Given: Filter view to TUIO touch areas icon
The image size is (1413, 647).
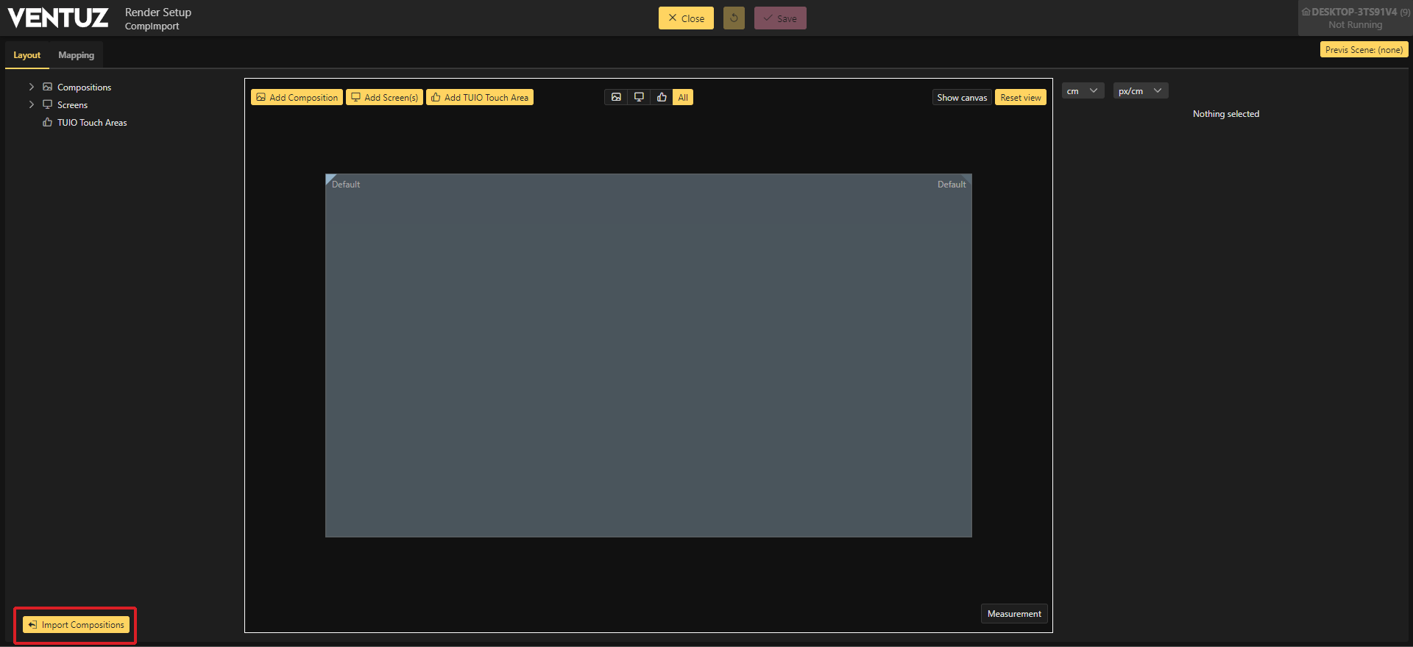Looking at the screenshot, I should click(662, 98).
